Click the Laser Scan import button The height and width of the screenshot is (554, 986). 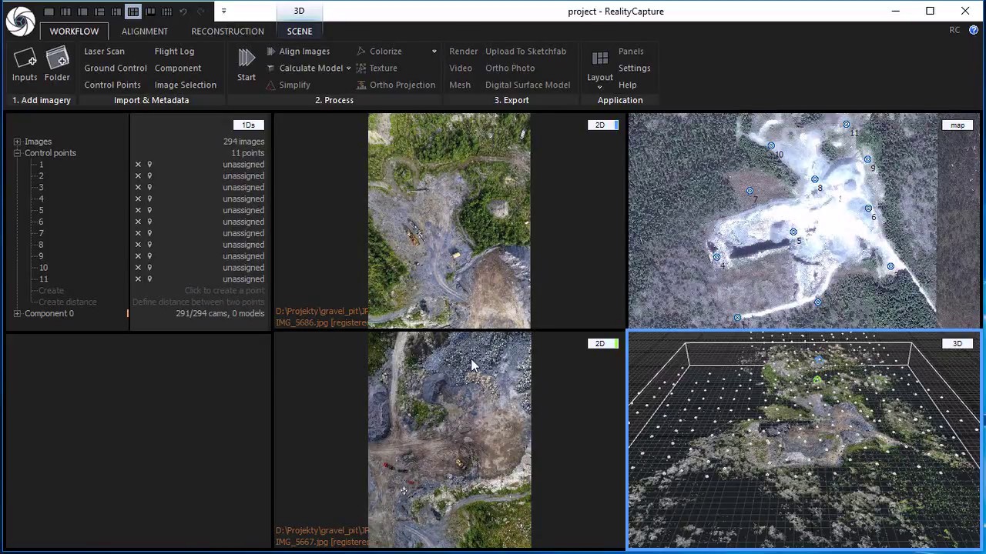[104, 51]
